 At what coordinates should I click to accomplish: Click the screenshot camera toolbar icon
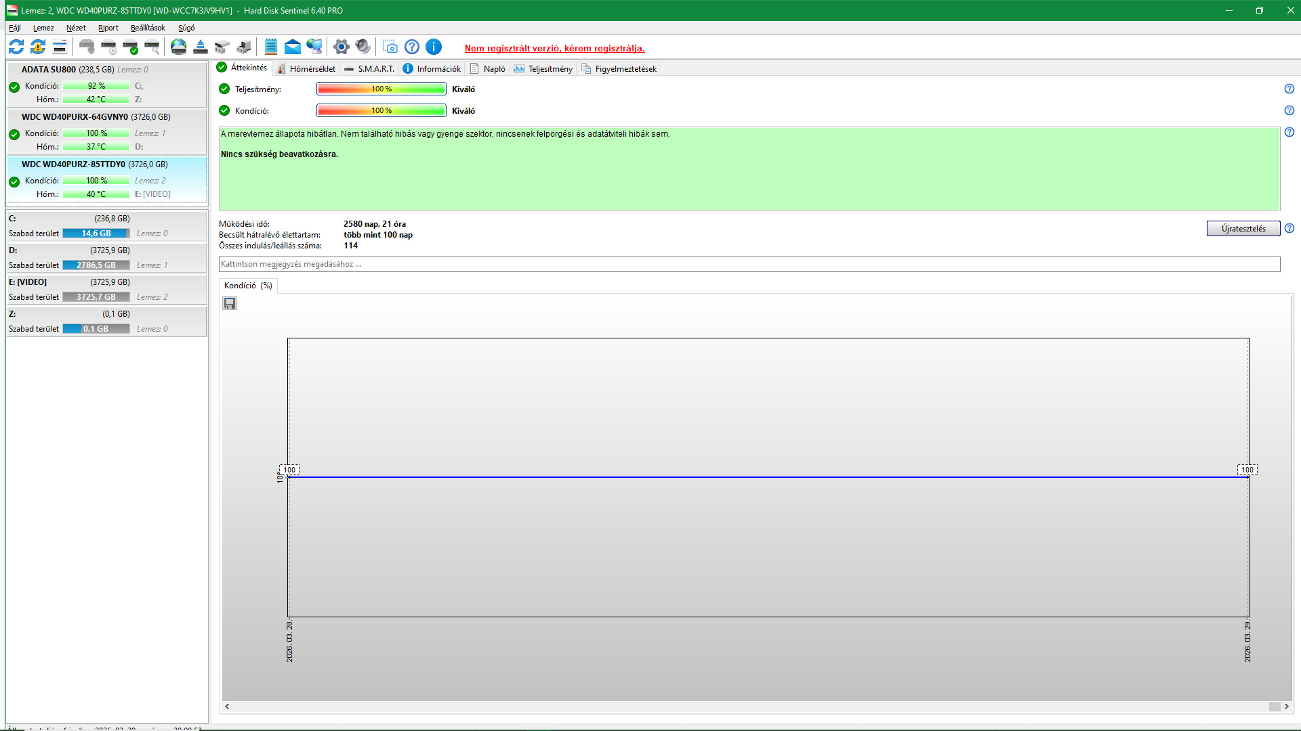(x=390, y=47)
